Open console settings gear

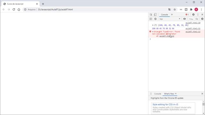[x=202, y=19]
